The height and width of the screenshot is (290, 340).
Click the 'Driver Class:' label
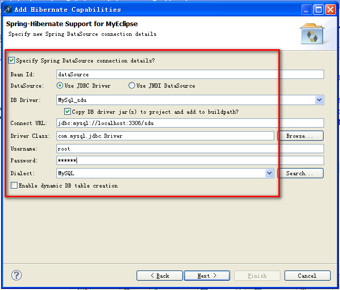(30, 136)
